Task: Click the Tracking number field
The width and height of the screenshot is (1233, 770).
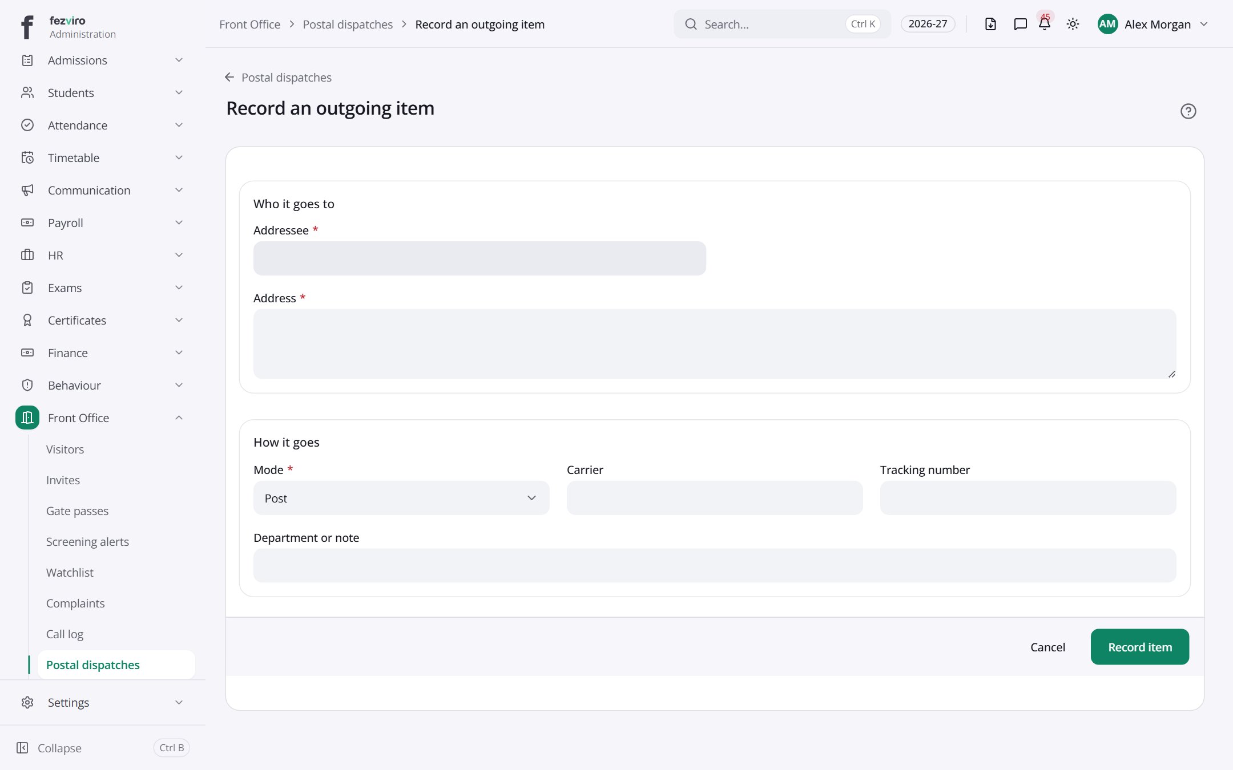Action: [x=1027, y=498]
